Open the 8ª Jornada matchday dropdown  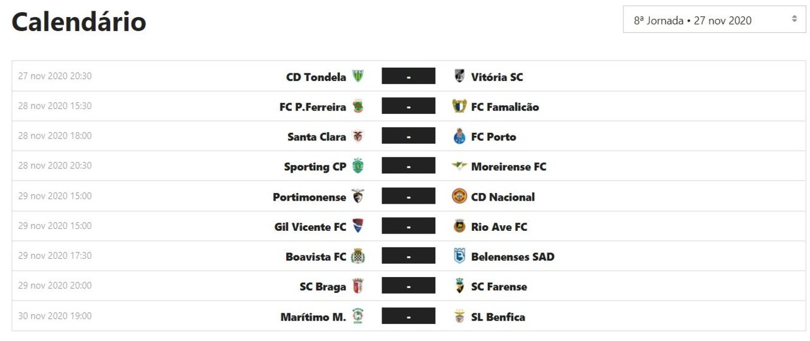pyautogui.click(x=714, y=20)
